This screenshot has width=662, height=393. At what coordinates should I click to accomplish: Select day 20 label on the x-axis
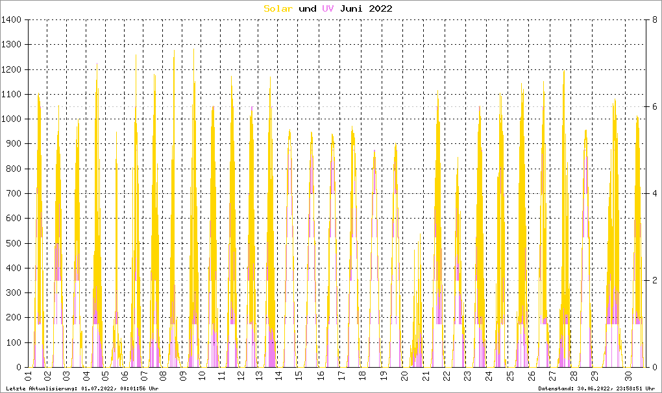click(406, 376)
